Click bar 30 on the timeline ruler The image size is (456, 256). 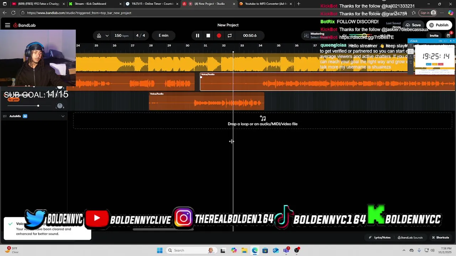pyautogui.click(x=187, y=46)
